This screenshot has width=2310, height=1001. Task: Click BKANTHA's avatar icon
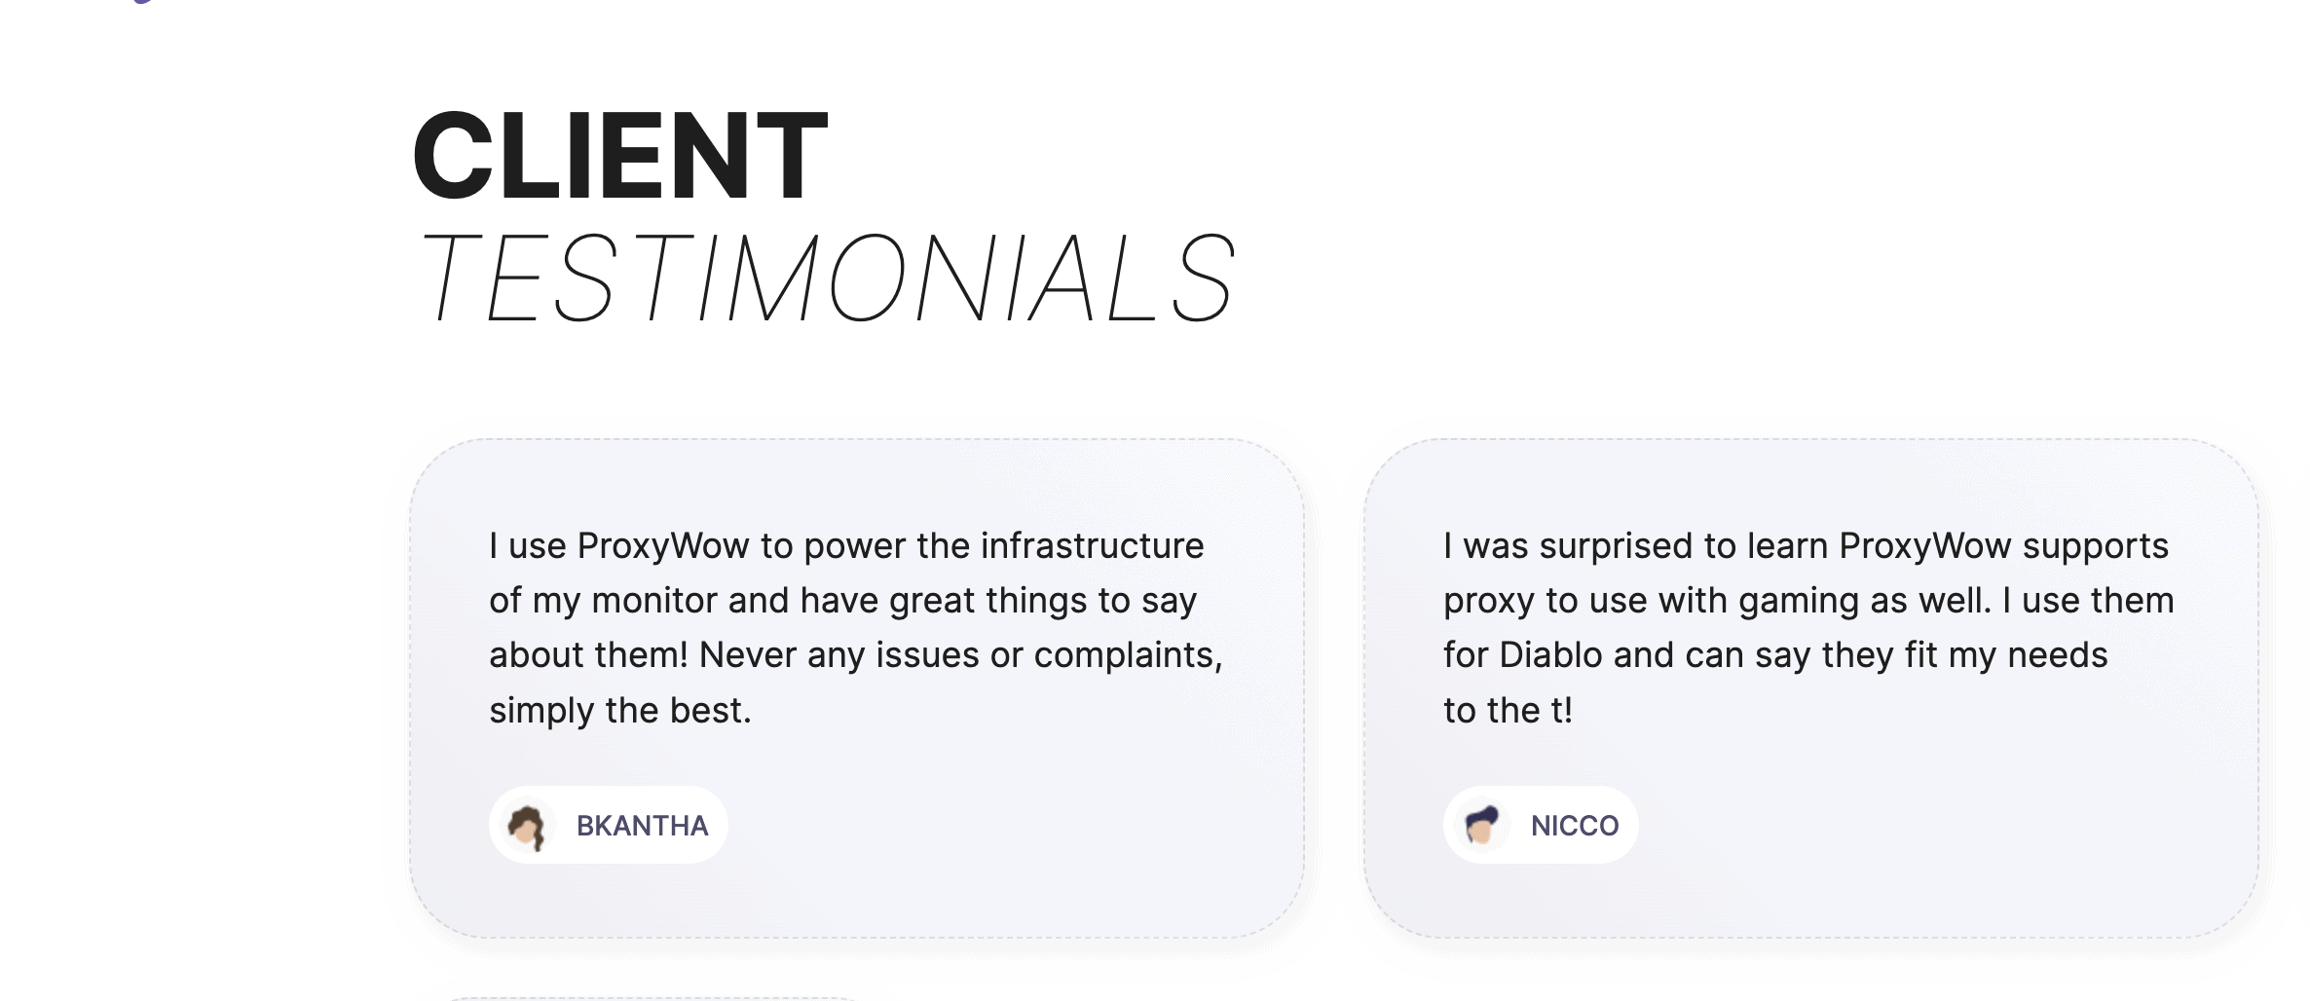click(x=527, y=826)
